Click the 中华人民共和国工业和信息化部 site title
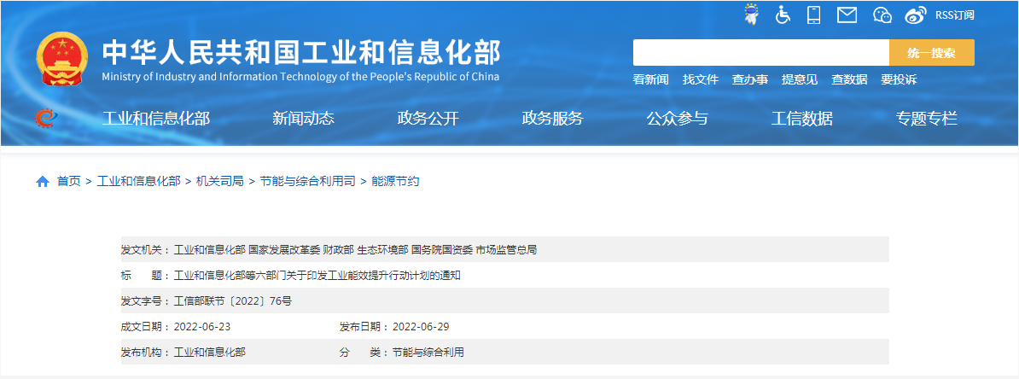Viewport: 1019px width, 379px height. [301, 52]
